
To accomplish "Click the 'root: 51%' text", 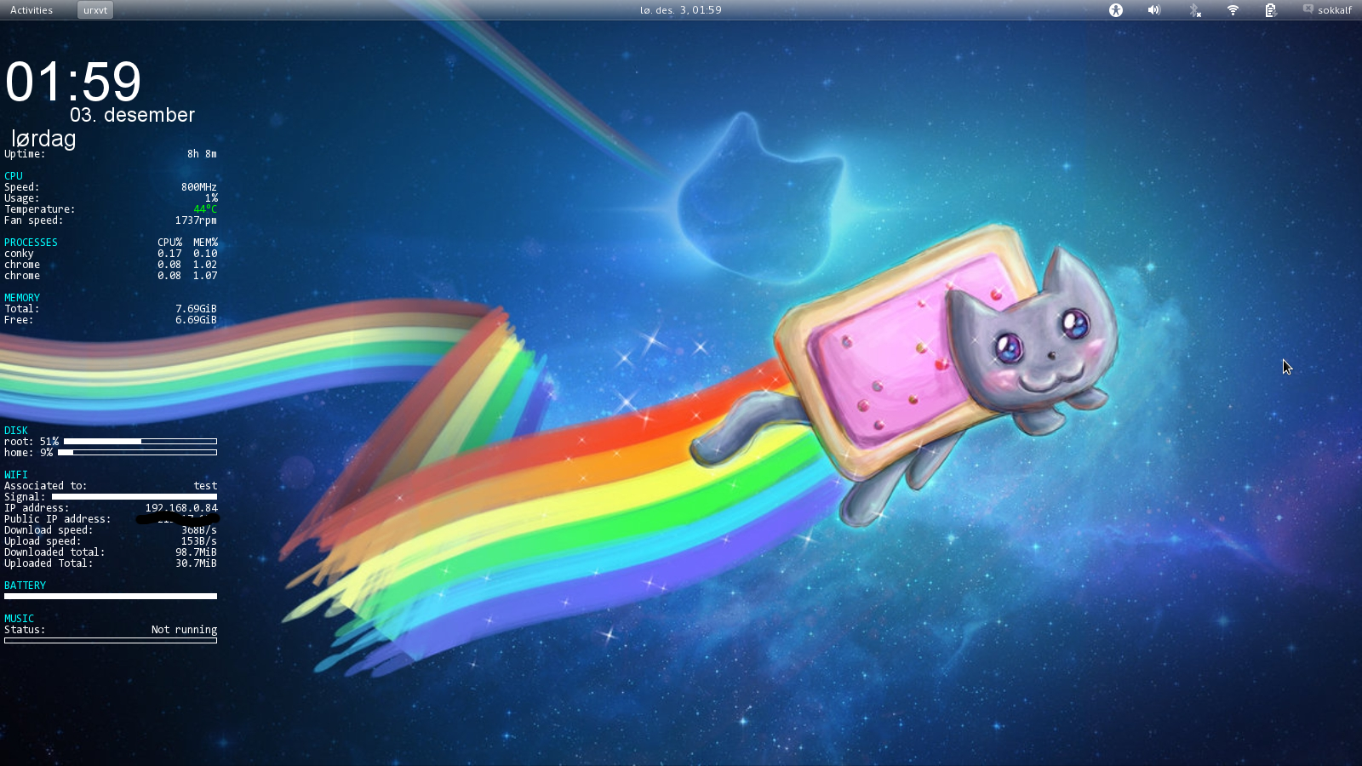I will click(x=31, y=442).
